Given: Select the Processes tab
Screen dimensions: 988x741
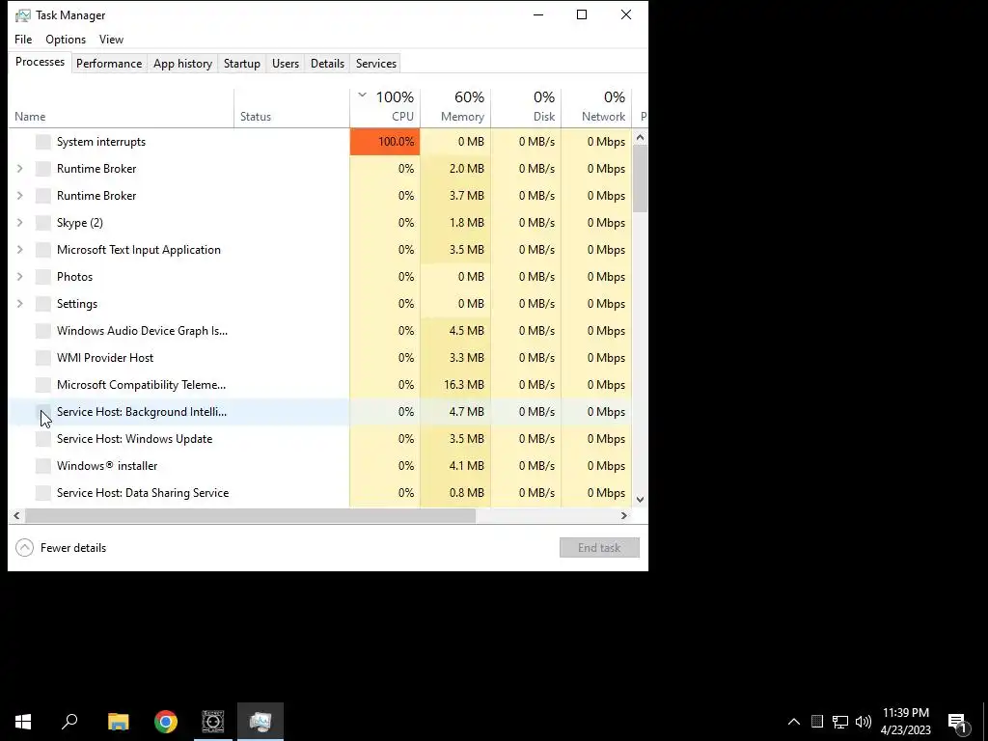Looking at the screenshot, I should coord(40,62).
